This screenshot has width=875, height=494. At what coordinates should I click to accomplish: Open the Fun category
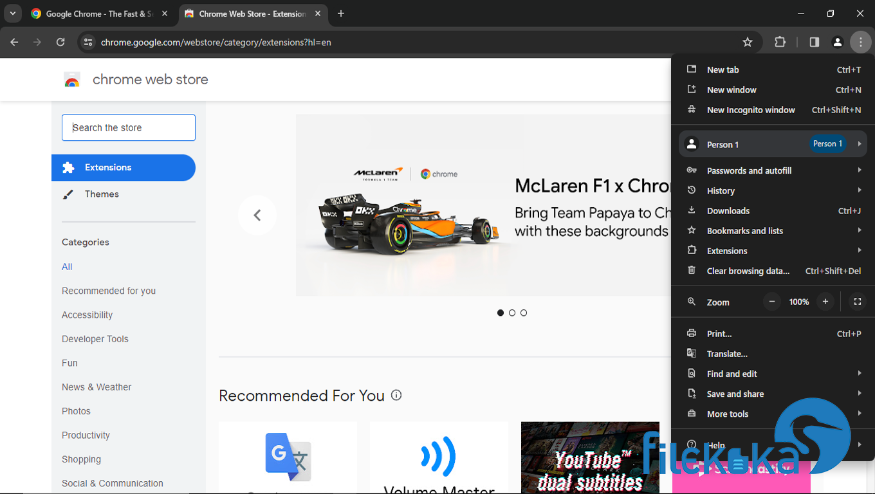(x=69, y=363)
